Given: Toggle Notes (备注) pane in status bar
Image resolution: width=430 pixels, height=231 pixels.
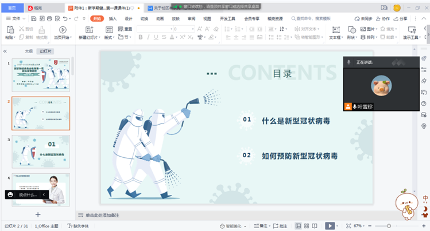Looking at the screenshot, I should tap(262, 226).
